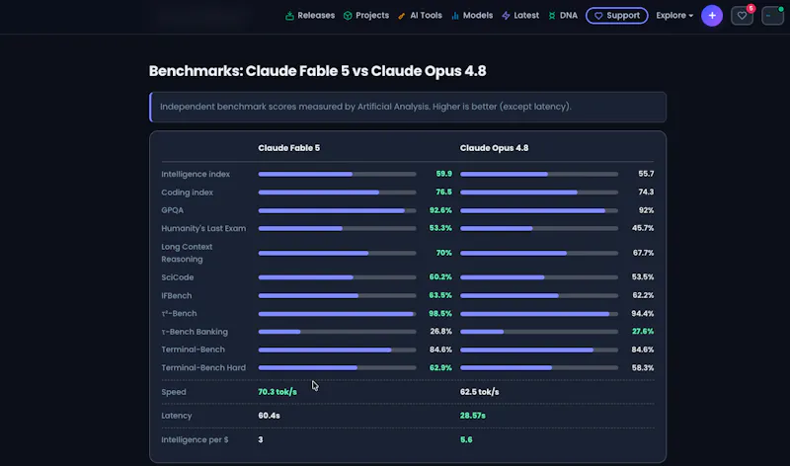Click the τ-Bench Banking row label
The image size is (790, 466).
coord(195,332)
